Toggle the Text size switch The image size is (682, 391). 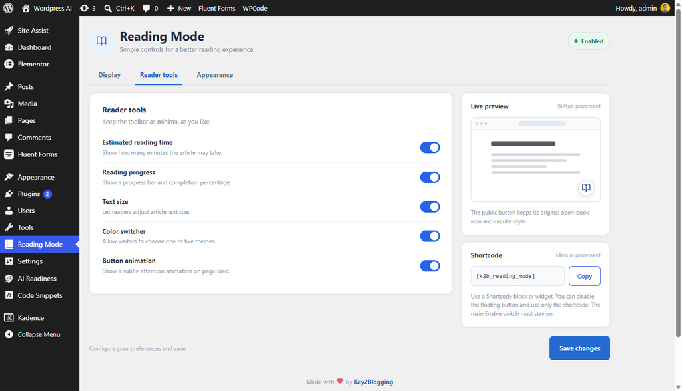[430, 207]
